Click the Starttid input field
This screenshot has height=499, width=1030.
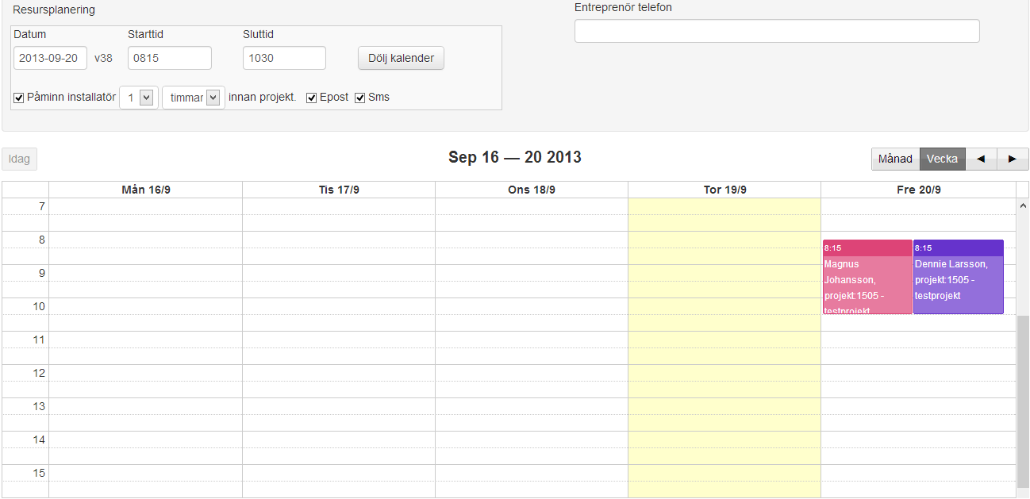click(x=169, y=58)
